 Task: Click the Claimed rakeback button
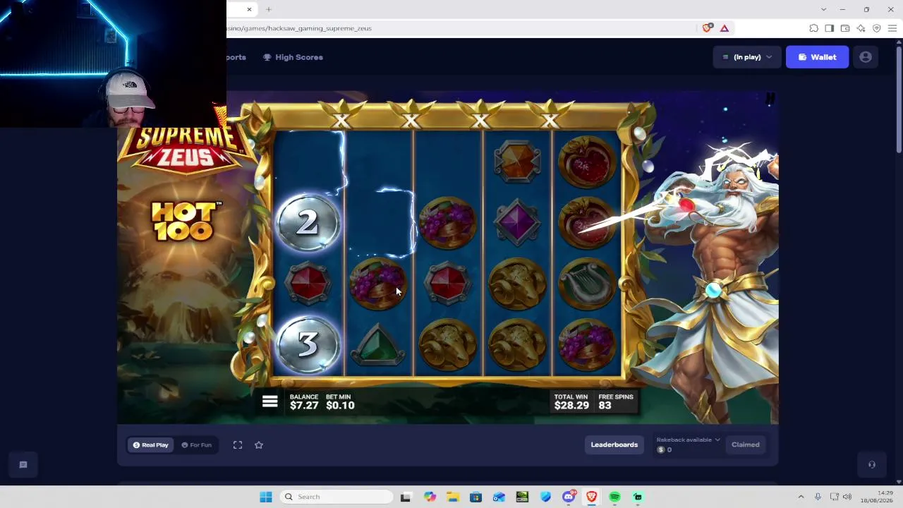pos(746,445)
